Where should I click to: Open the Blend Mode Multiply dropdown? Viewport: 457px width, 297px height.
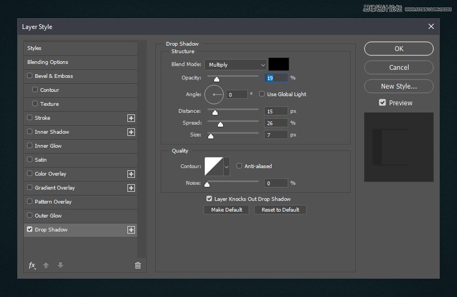point(235,64)
